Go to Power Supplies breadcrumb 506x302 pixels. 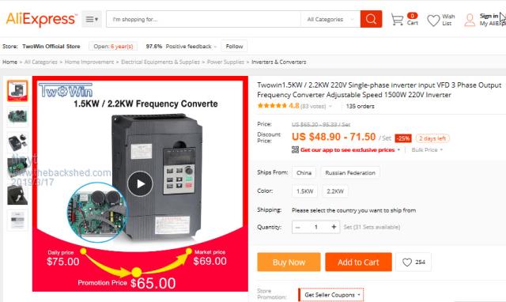[x=225, y=62]
